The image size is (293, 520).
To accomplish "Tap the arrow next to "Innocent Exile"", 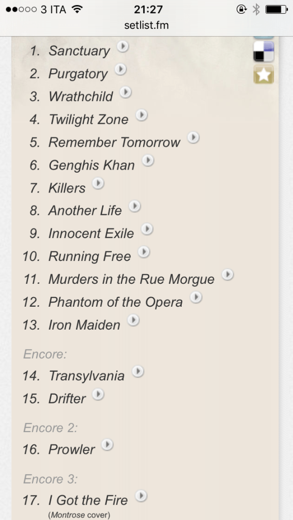I will (x=146, y=230).
